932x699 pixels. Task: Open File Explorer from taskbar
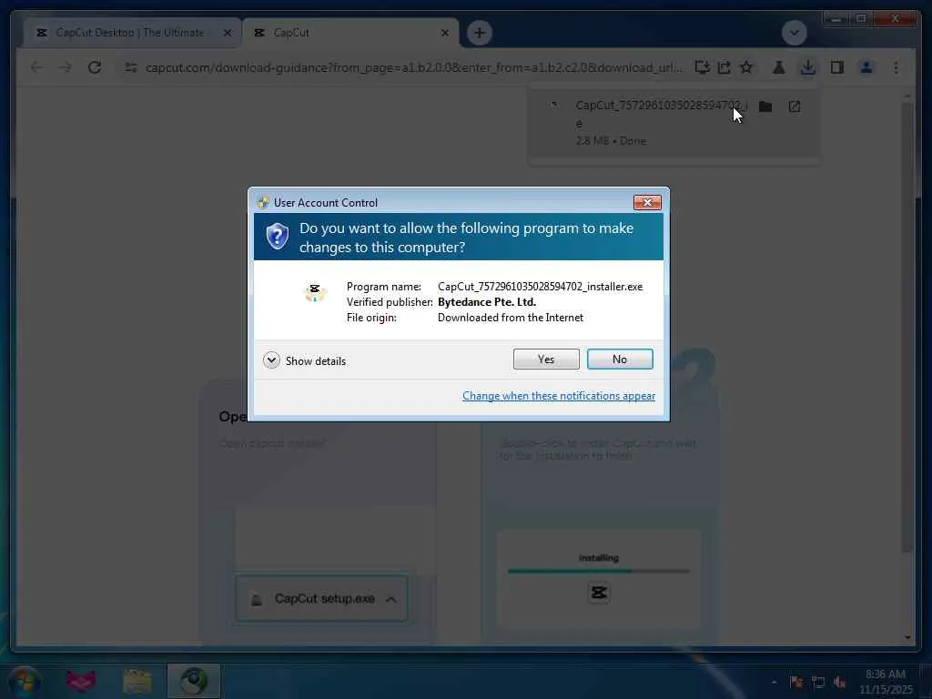click(x=137, y=681)
